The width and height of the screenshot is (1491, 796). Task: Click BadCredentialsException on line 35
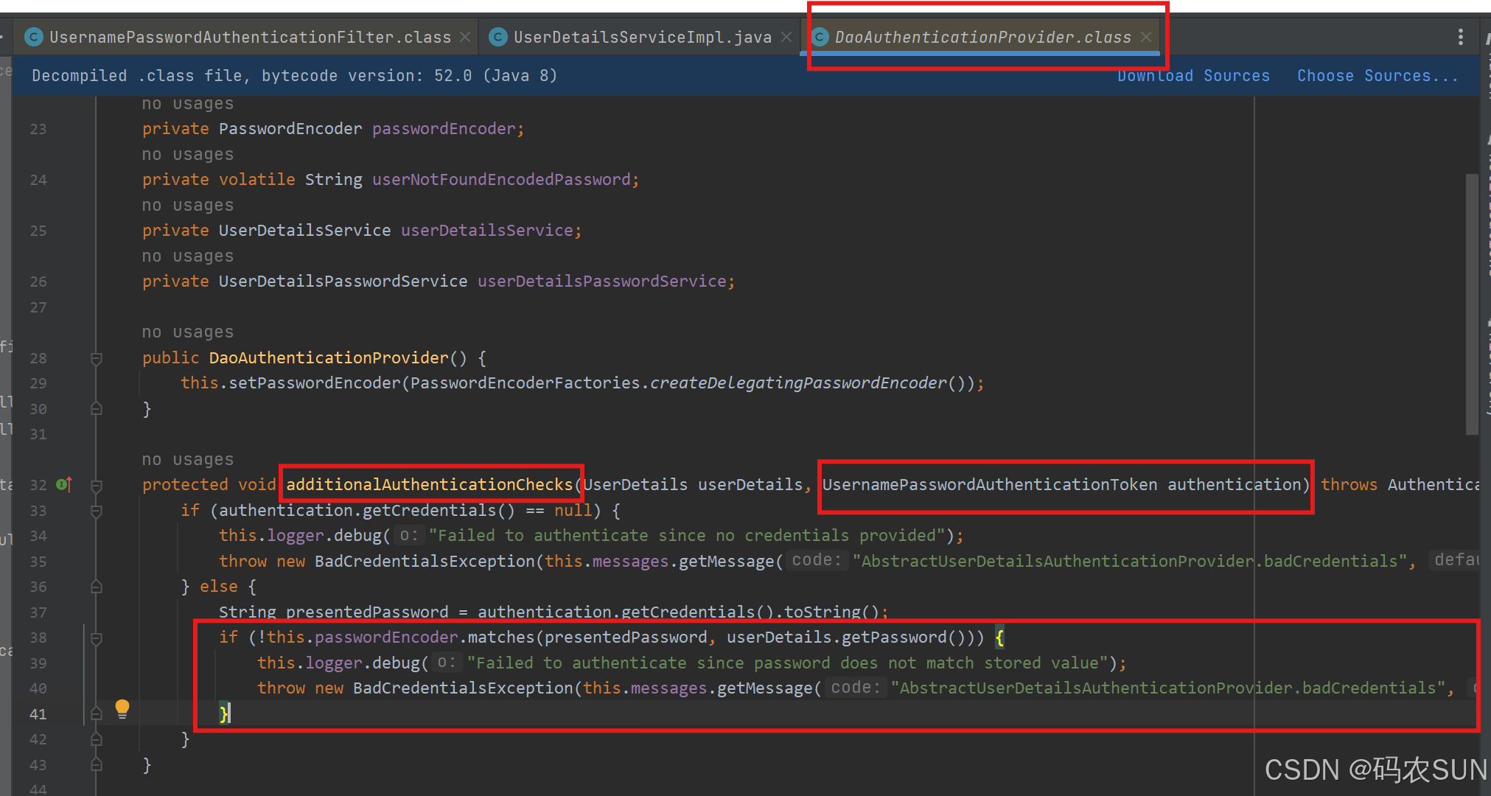click(x=425, y=561)
